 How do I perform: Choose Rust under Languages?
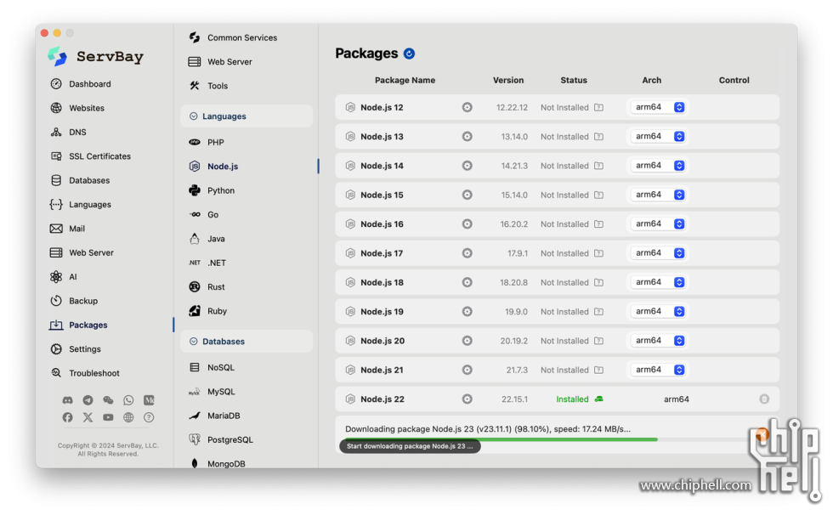(x=207, y=287)
